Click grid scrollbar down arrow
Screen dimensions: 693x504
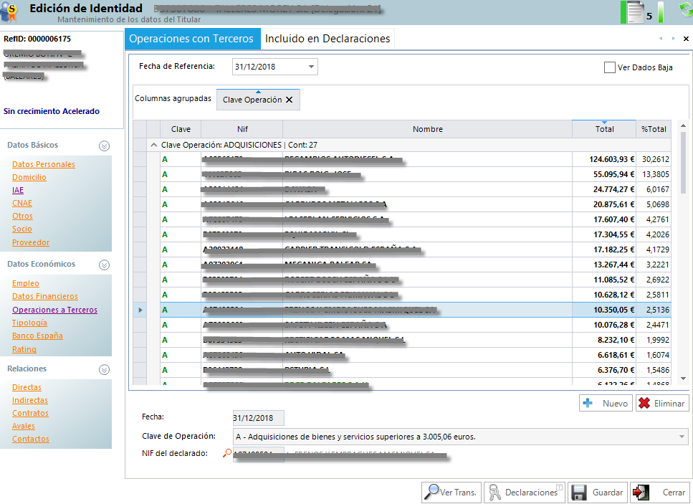[683, 379]
